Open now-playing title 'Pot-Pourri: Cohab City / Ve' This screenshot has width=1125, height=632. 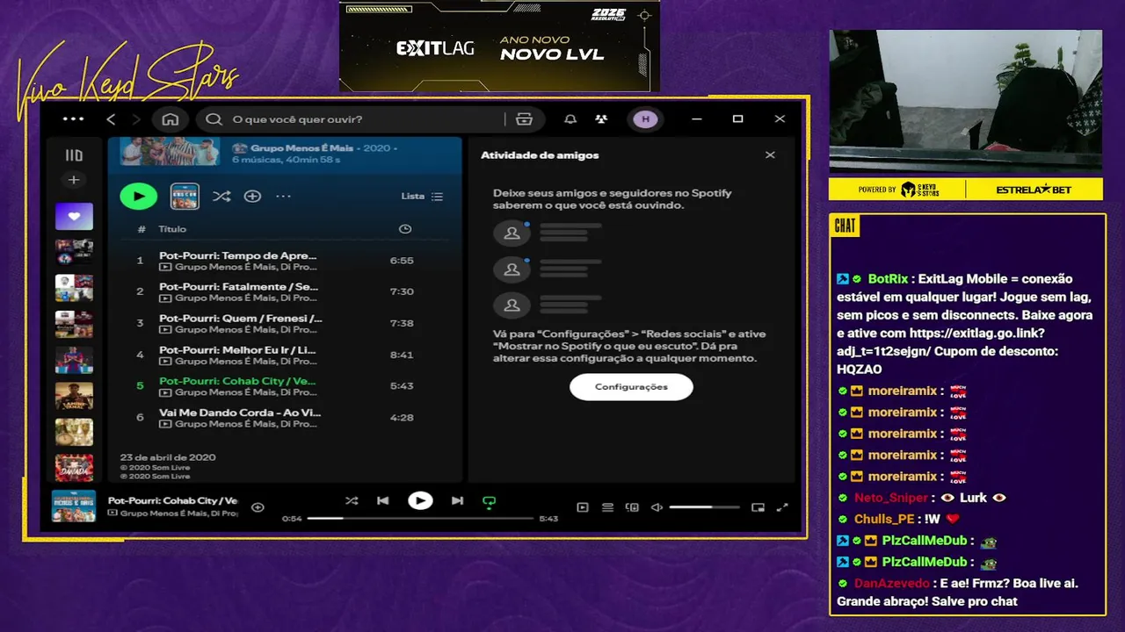point(173,500)
